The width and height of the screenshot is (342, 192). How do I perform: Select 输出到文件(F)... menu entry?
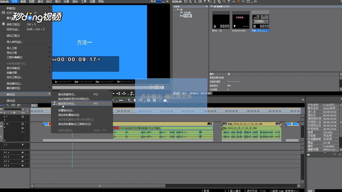[82, 104]
